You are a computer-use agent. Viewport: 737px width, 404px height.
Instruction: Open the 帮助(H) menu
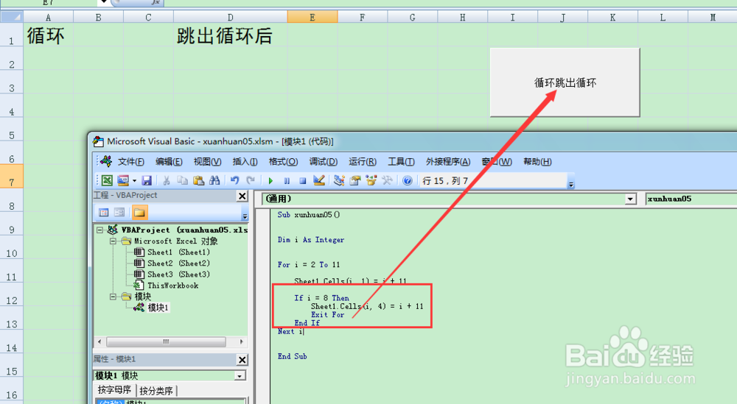[x=537, y=162]
